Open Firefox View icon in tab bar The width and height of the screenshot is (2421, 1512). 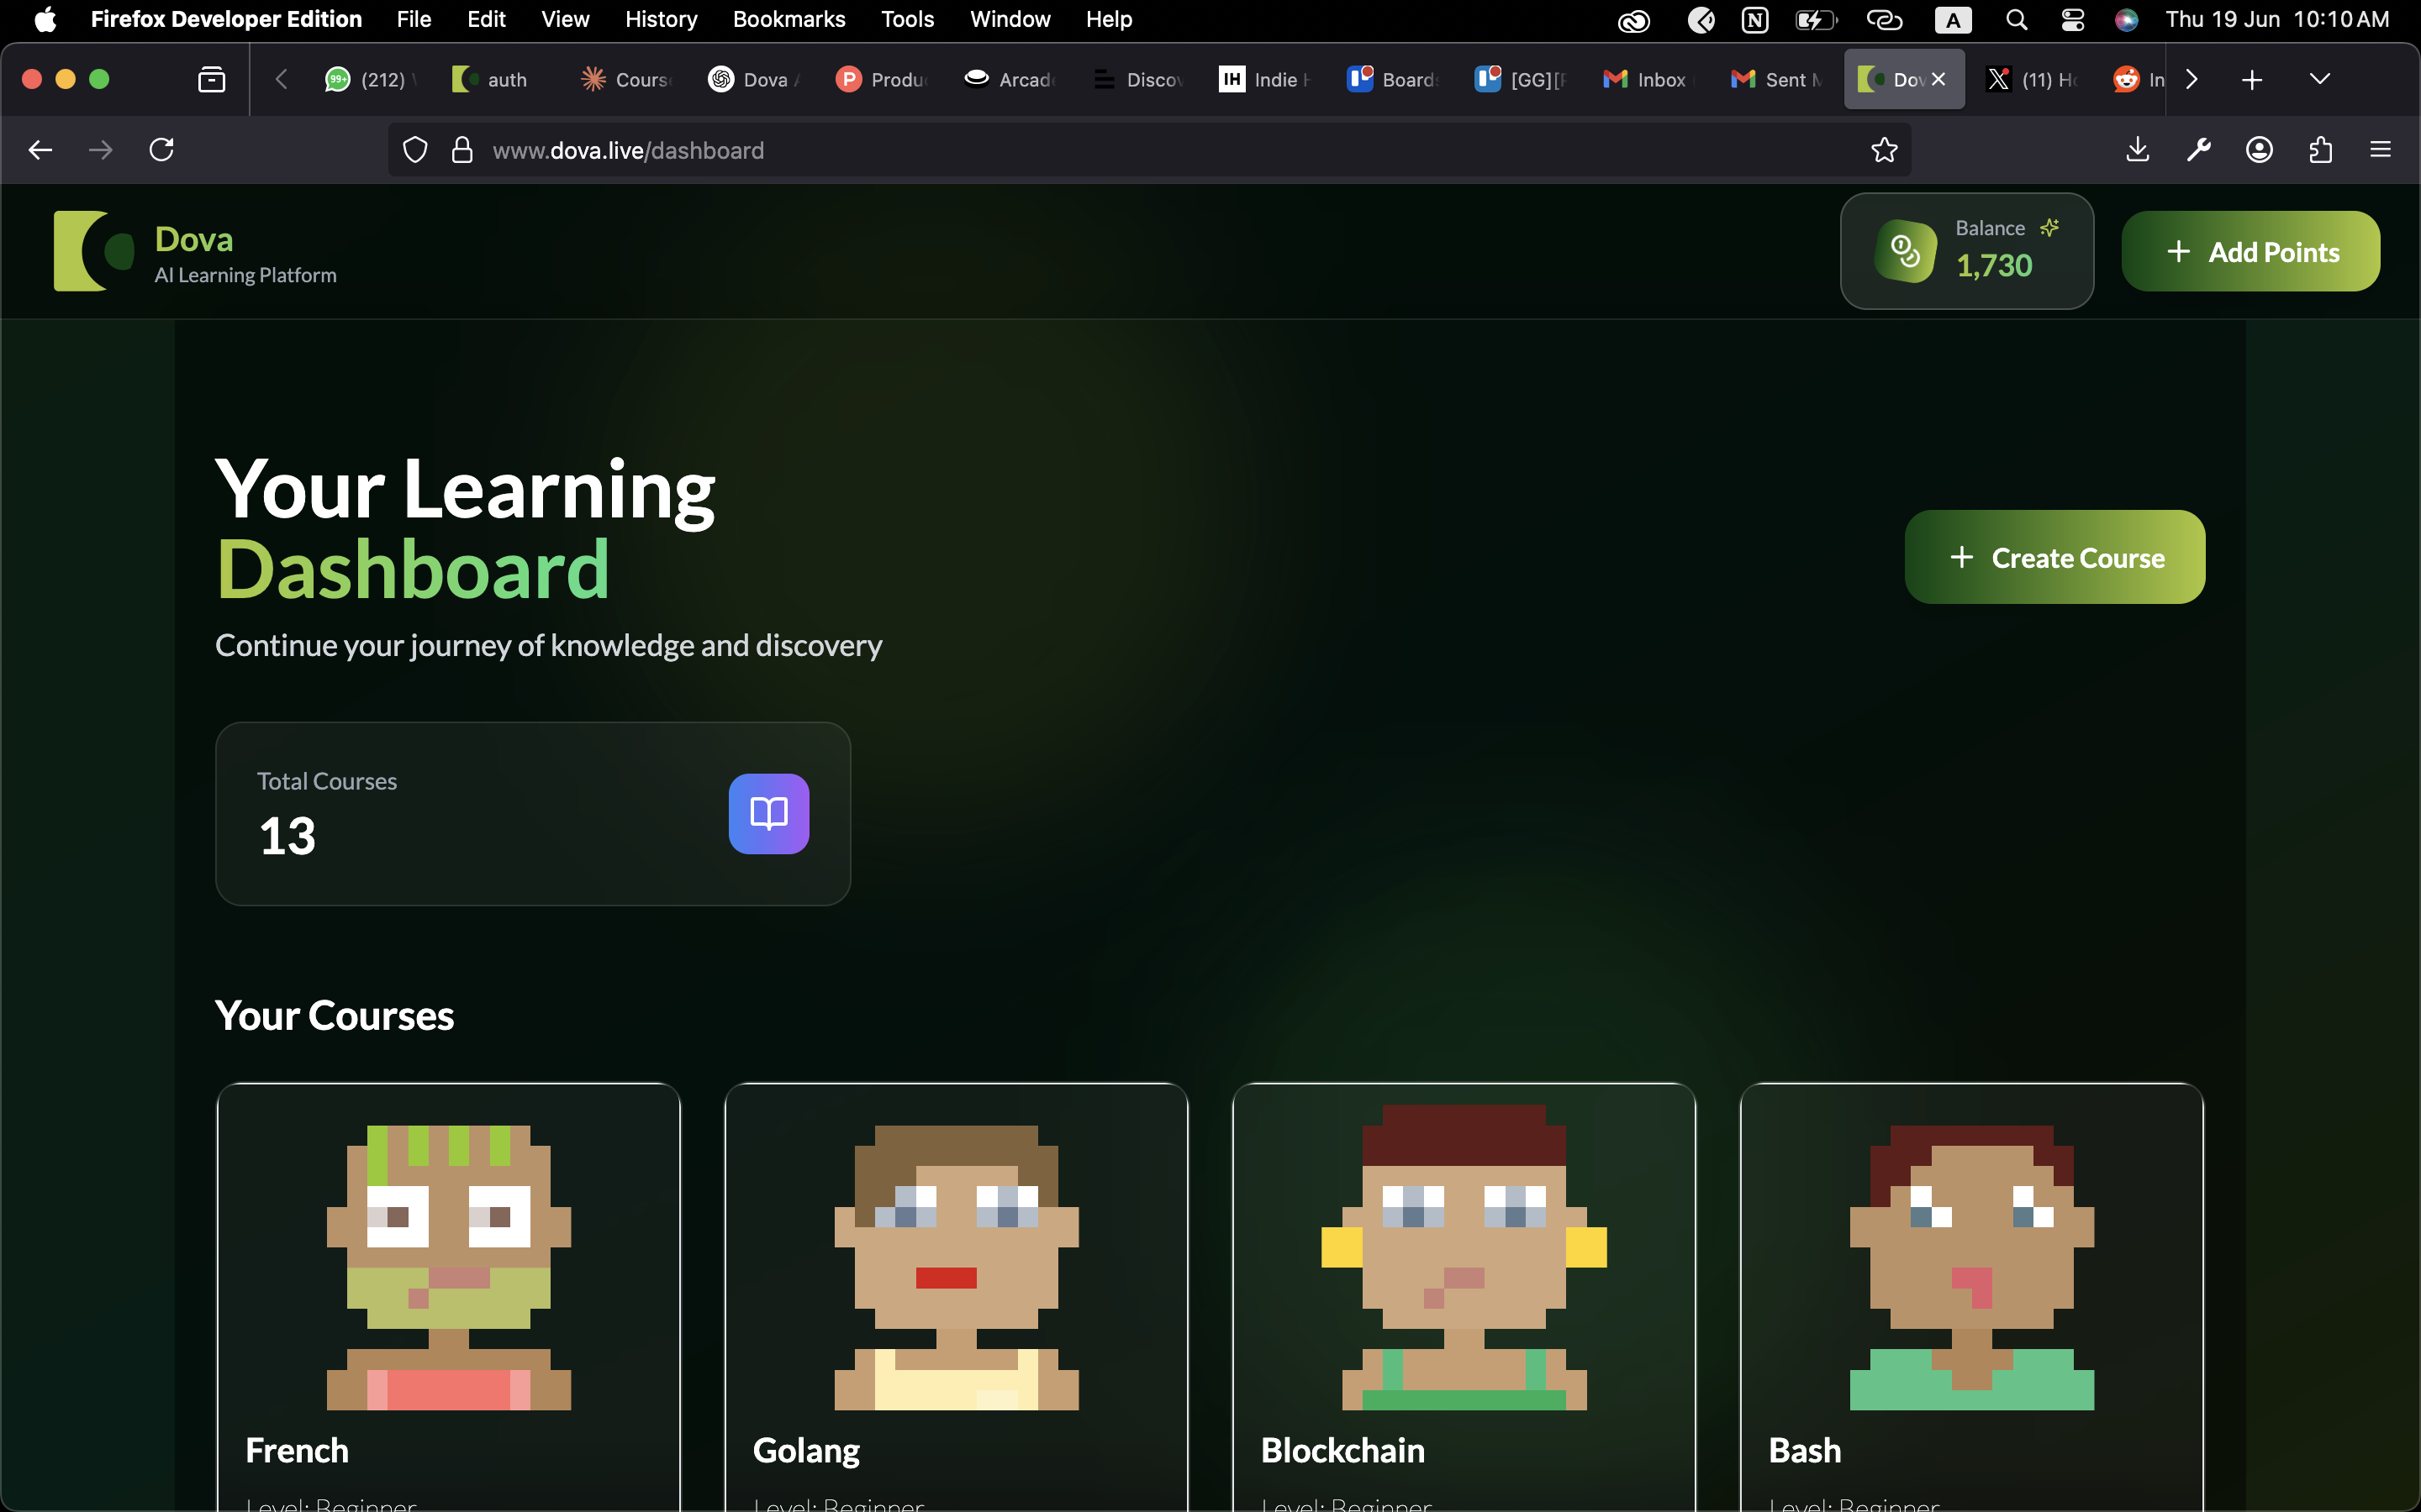pos(211,79)
